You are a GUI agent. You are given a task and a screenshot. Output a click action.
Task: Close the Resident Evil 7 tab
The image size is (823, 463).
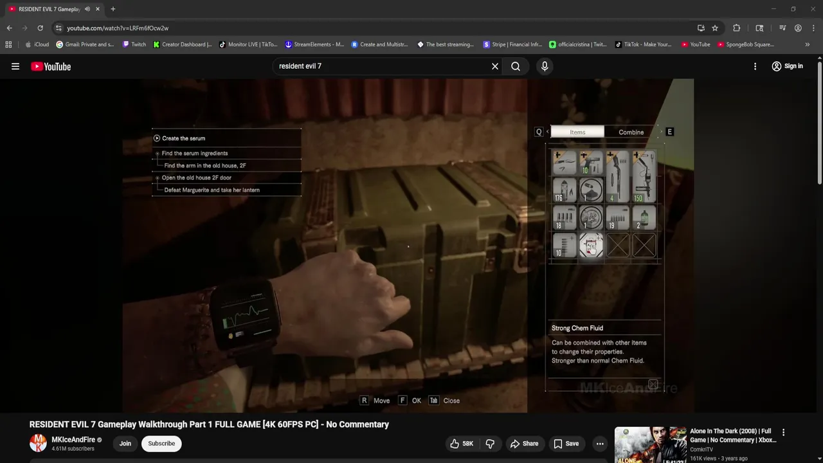(x=98, y=9)
